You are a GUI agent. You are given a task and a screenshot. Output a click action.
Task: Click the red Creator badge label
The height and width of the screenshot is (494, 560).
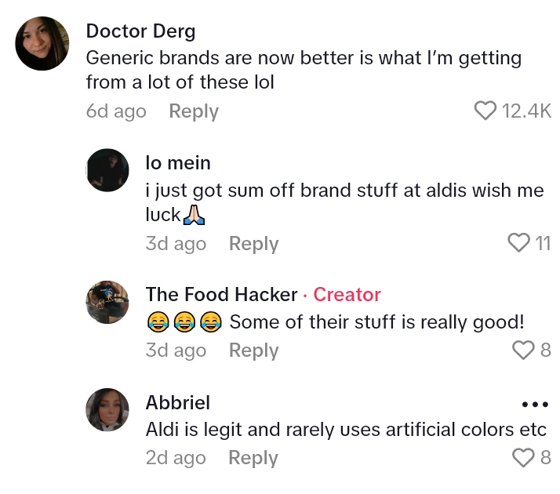pos(347,295)
